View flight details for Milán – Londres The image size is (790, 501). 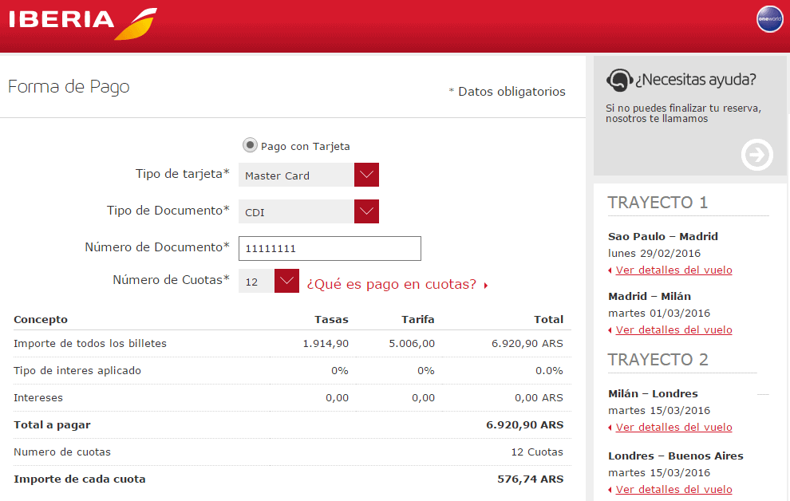pyautogui.click(x=673, y=427)
